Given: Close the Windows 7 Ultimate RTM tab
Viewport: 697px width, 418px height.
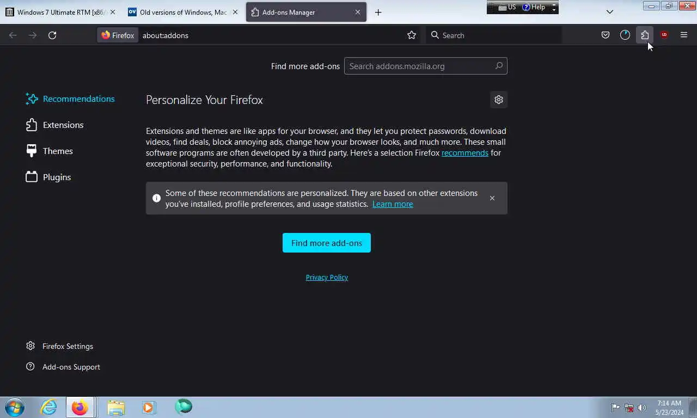Looking at the screenshot, I should tap(113, 12).
